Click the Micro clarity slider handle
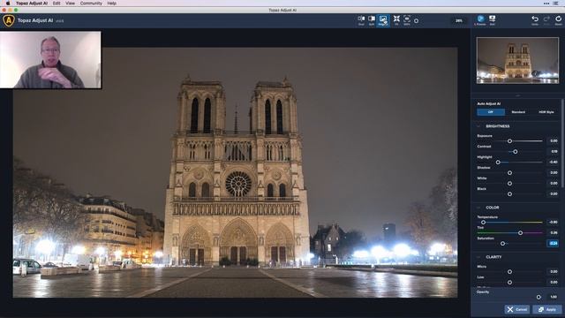 pyautogui.click(x=509, y=272)
